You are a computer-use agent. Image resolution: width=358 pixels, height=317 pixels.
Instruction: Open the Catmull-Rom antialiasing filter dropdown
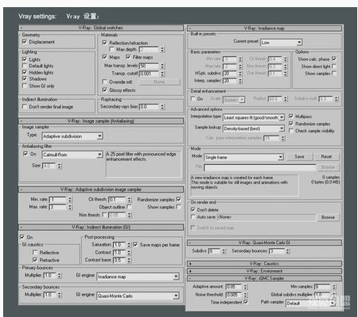[x=72, y=155]
